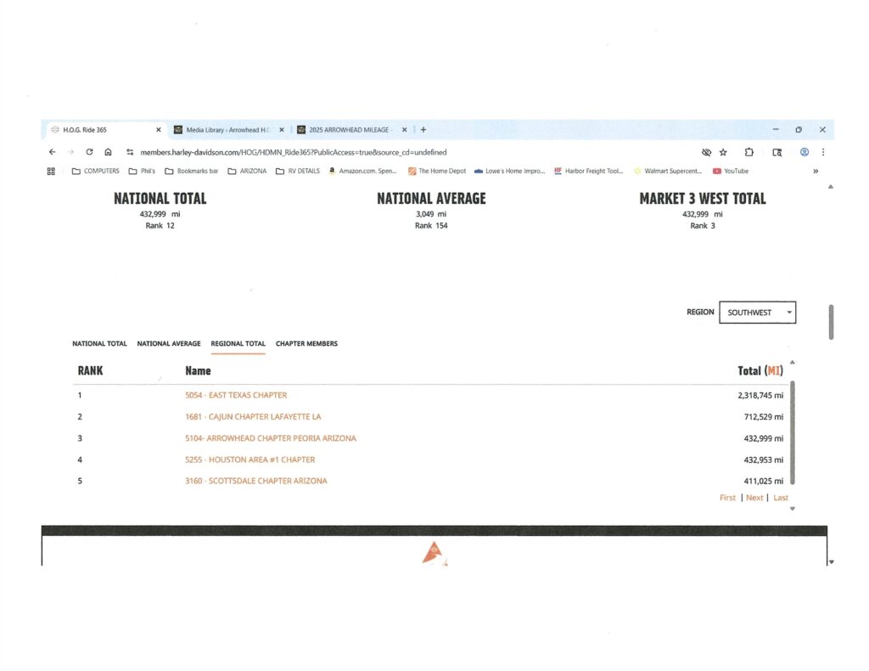
Task: Click the crossed-out eye tracking icon
Action: (x=706, y=152)
